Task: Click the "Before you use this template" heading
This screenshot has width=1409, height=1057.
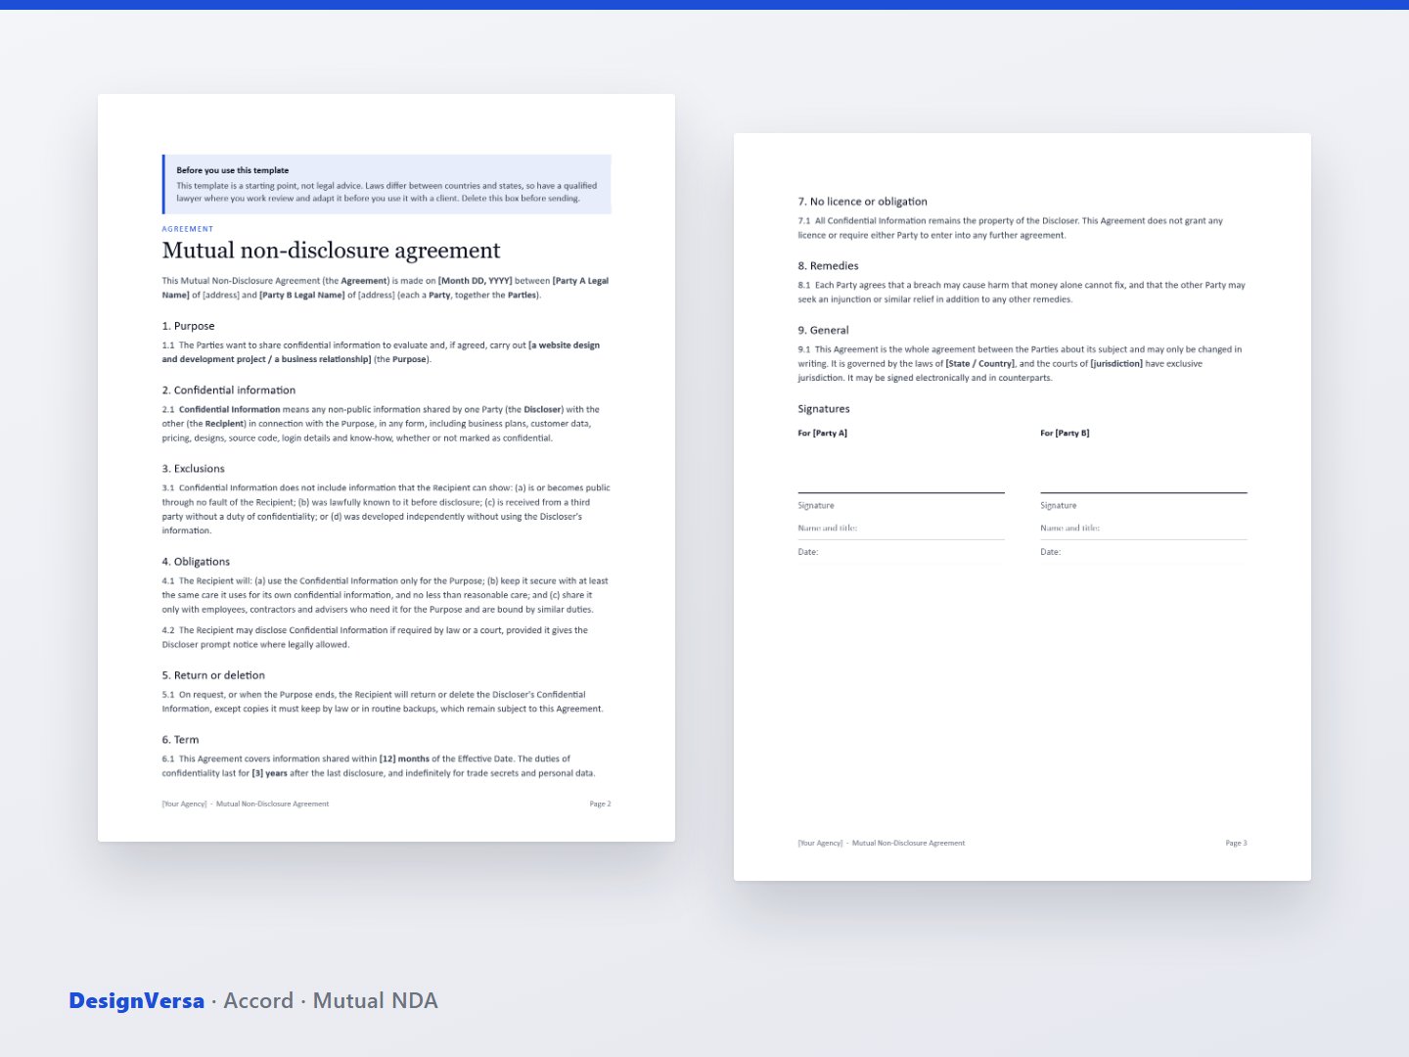Action: point(232,170)
